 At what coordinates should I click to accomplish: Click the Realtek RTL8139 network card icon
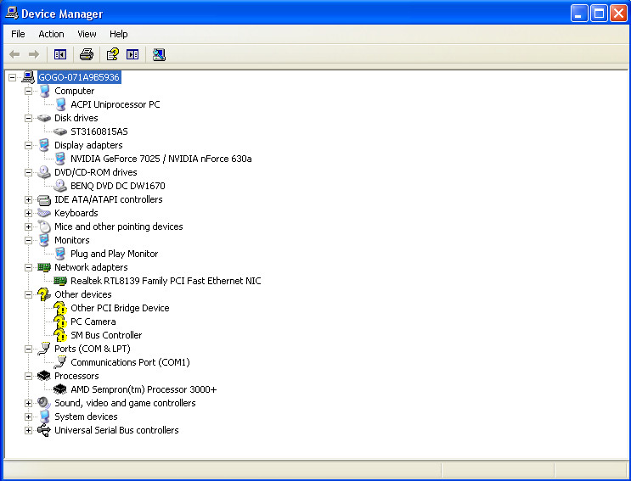[x=60, y=281]
